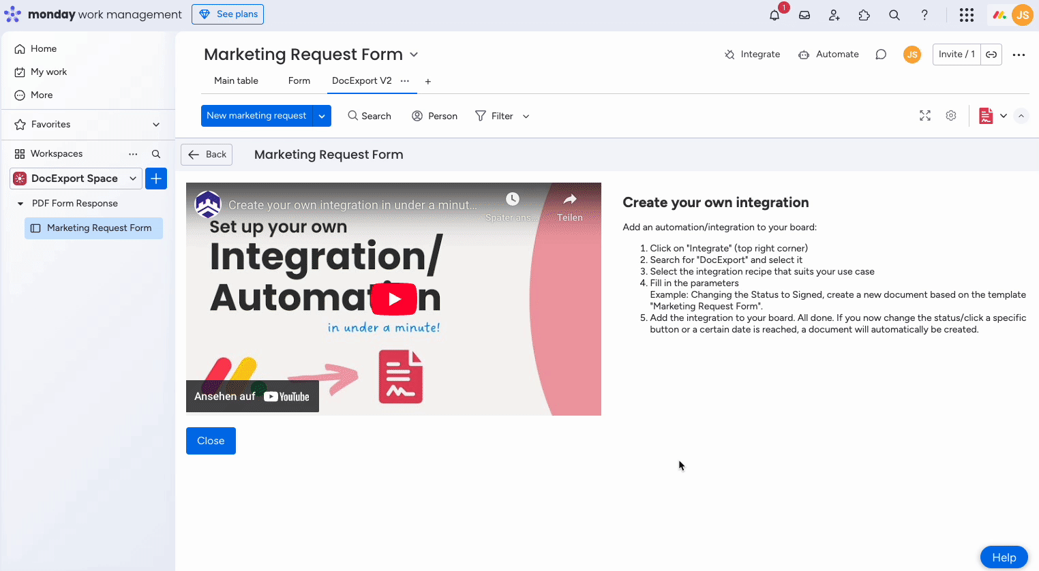This screenshot has width=1039, height=571.
Task: Click the invite members icon
Action: click(834, 15)
